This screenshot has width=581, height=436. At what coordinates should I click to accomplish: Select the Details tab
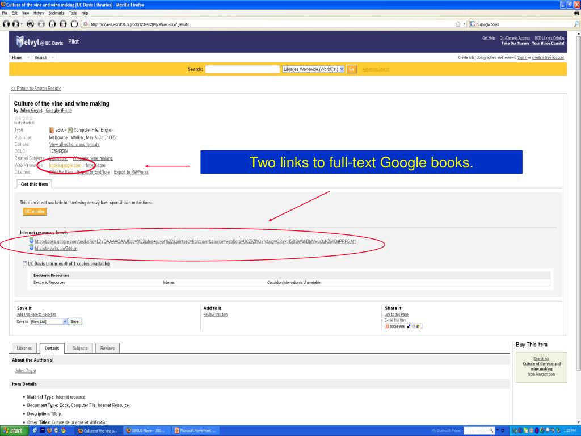click(52, 348)
